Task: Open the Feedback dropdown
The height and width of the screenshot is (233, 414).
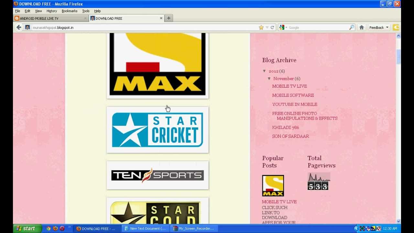Action: tap(379, 28)
